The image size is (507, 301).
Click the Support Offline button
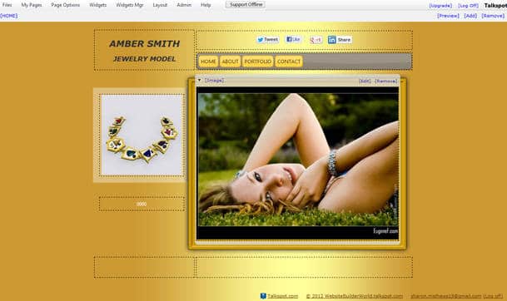pyautogui.click(x=246, y=4)
